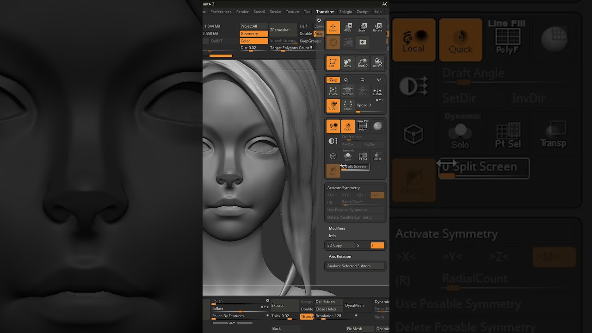592x333 pixels.
Task: Expand the Info section
Action: pyautogui.click(x=332, y=236)
